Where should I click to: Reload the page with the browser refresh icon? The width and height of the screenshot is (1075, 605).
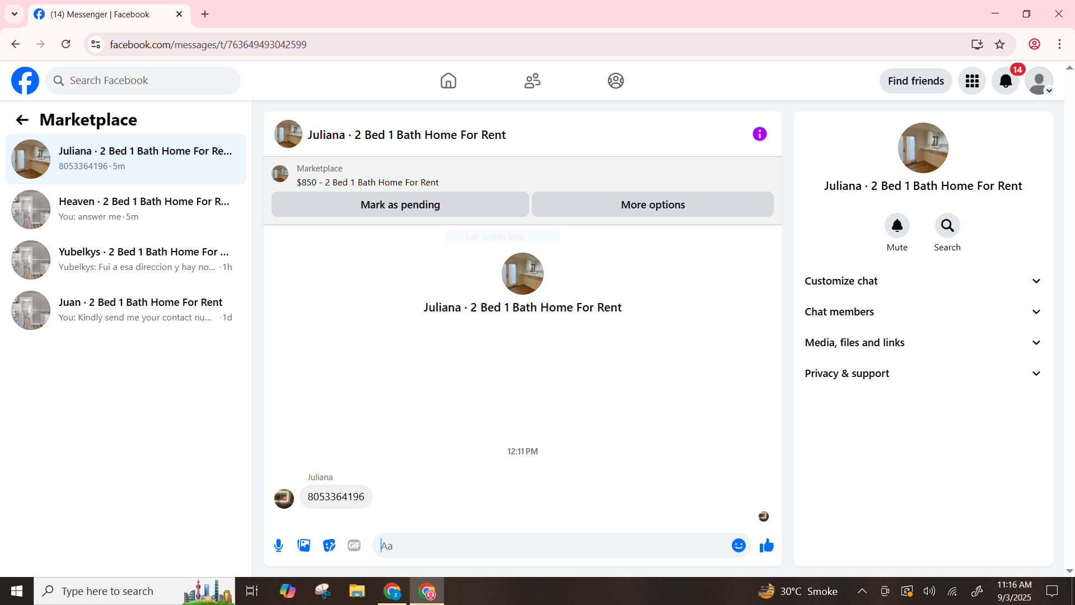66,44
